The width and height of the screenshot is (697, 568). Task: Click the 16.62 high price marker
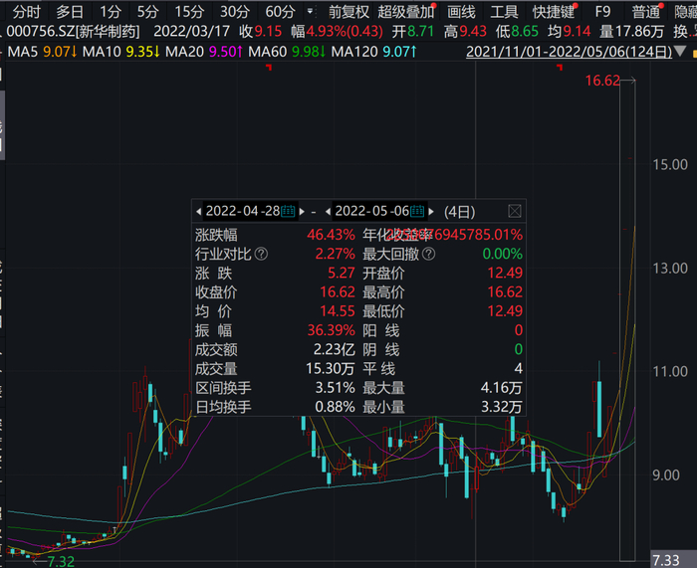[602, 81]
